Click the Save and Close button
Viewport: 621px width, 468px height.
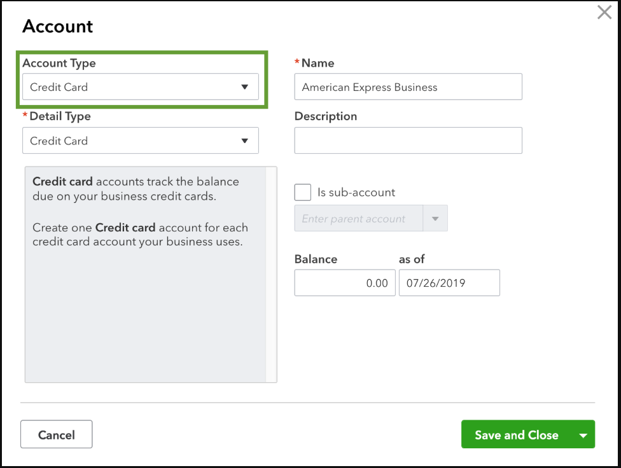[x=516, y=435]
